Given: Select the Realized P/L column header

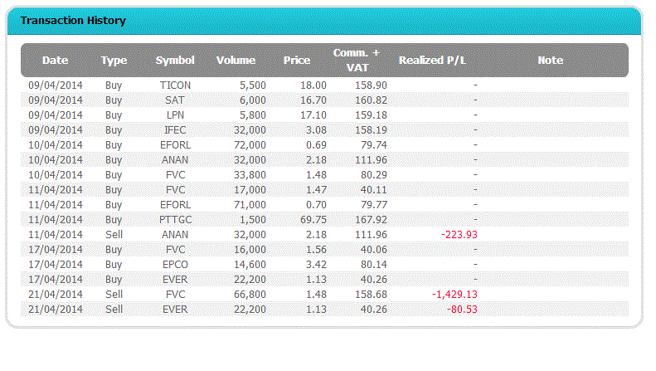Looking at the screenshot, I should [432, 60].
